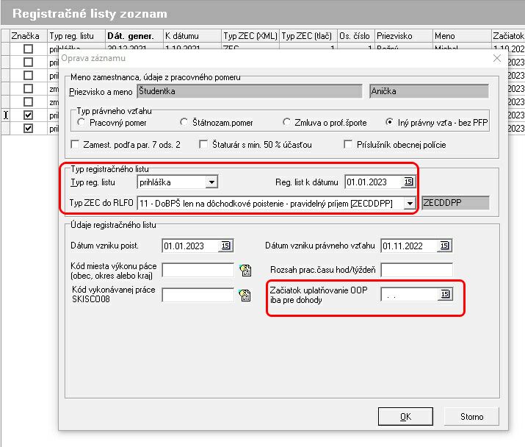The width and height of the screenshot is (525, 447).
Task: Expand the Typ ZEC do RLFO dropdown
Action: click(410, 204)
